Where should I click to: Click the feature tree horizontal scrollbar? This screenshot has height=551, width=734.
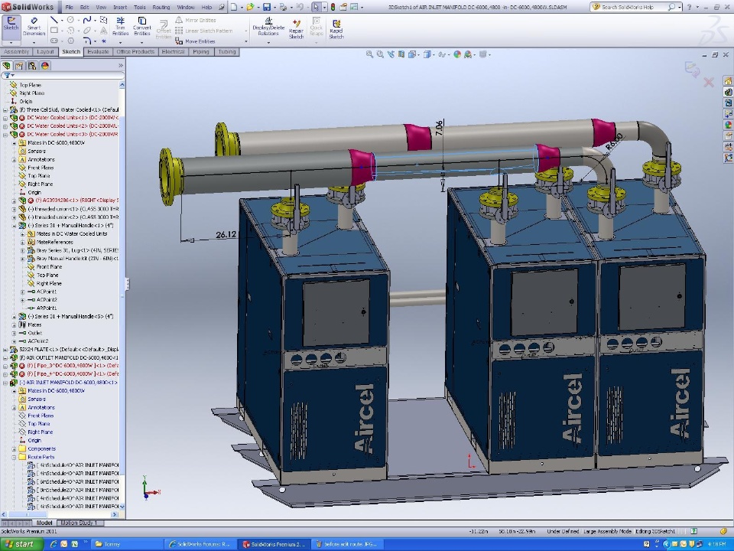pos(59,514)
